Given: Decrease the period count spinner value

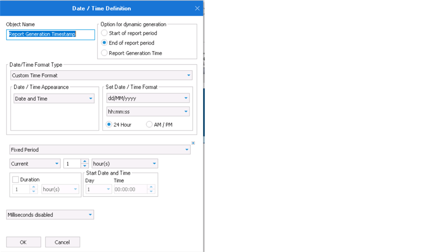Looking at the screenshot, I should pos(85,166).
